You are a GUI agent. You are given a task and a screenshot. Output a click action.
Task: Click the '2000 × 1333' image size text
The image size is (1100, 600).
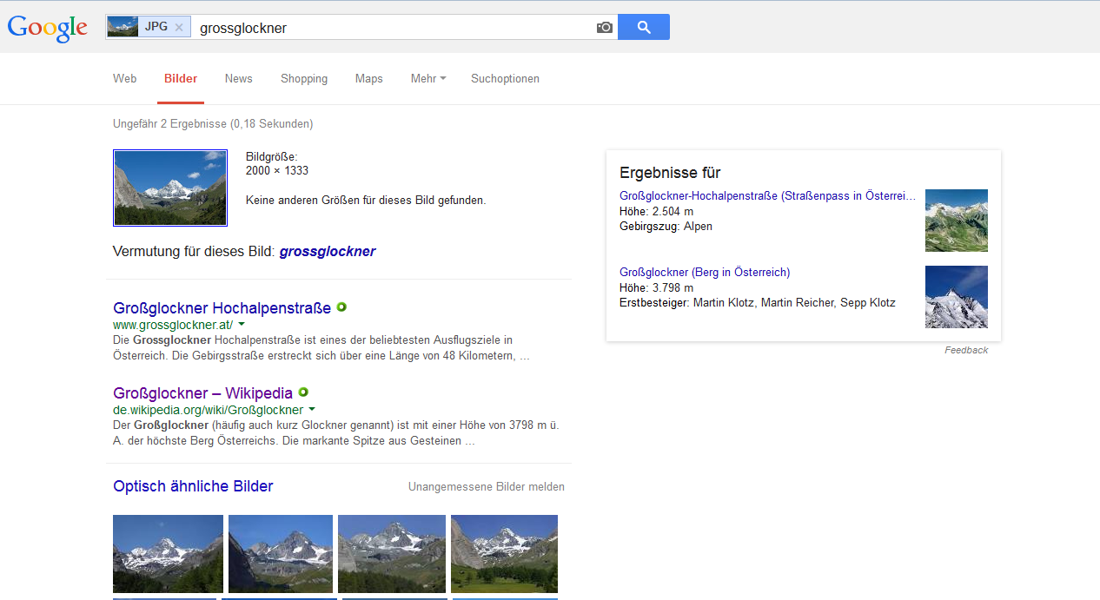pos(277,171)
